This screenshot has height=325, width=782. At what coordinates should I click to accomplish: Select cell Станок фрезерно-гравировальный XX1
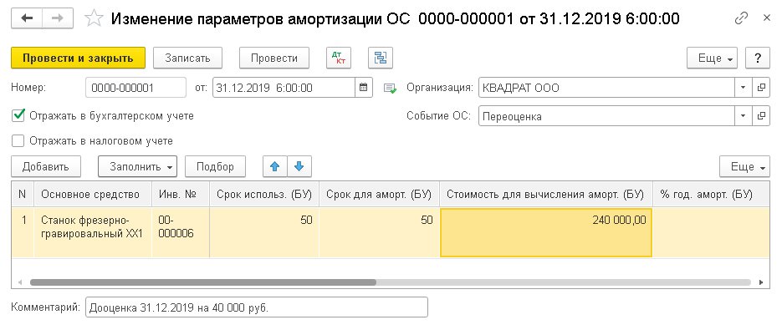94,233
